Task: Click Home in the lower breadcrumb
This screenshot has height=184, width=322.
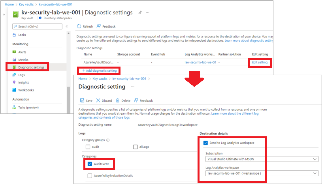Action: 83,79
